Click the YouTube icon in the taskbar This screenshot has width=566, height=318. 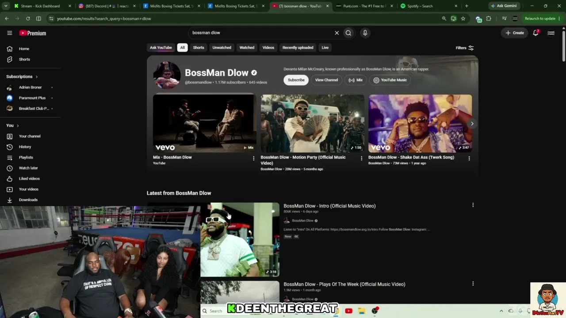[348, 311]
